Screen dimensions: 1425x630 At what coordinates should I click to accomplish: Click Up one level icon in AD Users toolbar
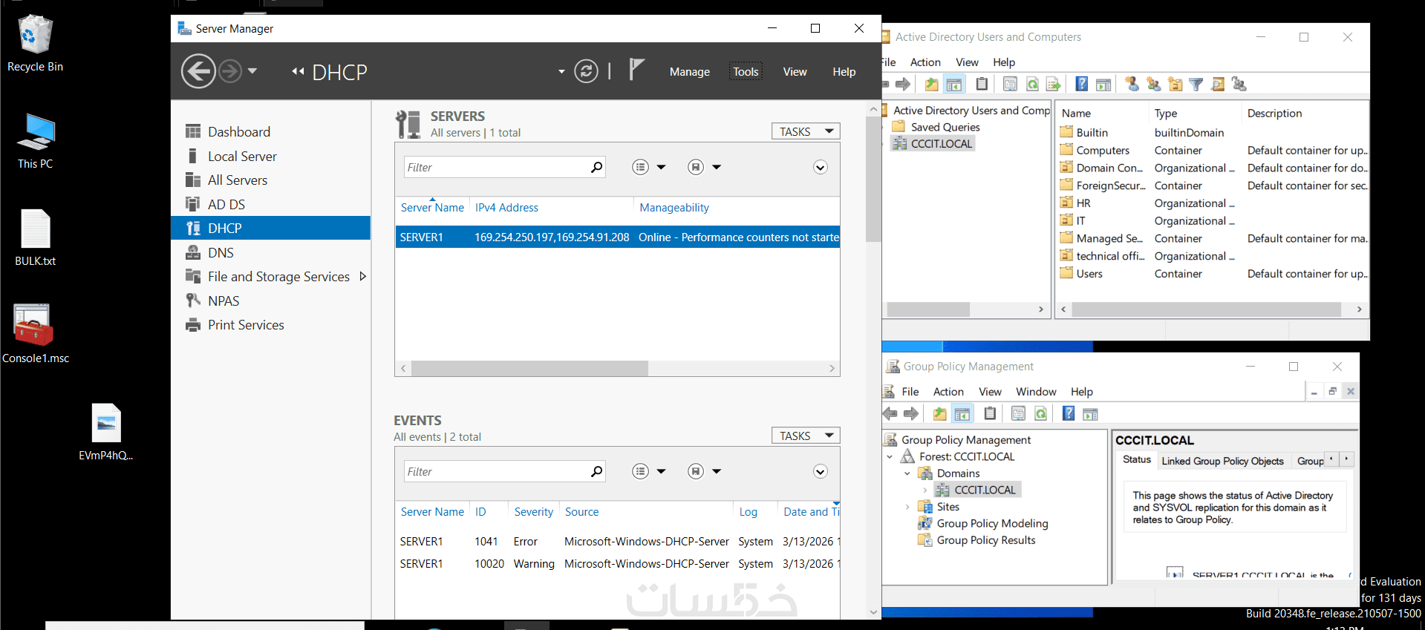coord(932,84)
